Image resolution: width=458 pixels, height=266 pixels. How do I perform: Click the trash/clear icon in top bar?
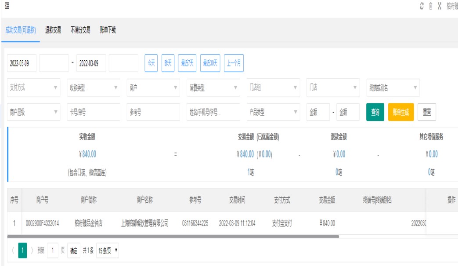(x=431, y=6)
